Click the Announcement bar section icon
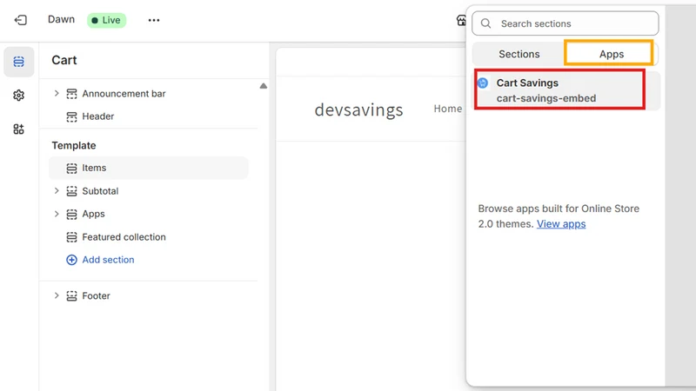Viewport: 696px width, 391px height. 71,94
